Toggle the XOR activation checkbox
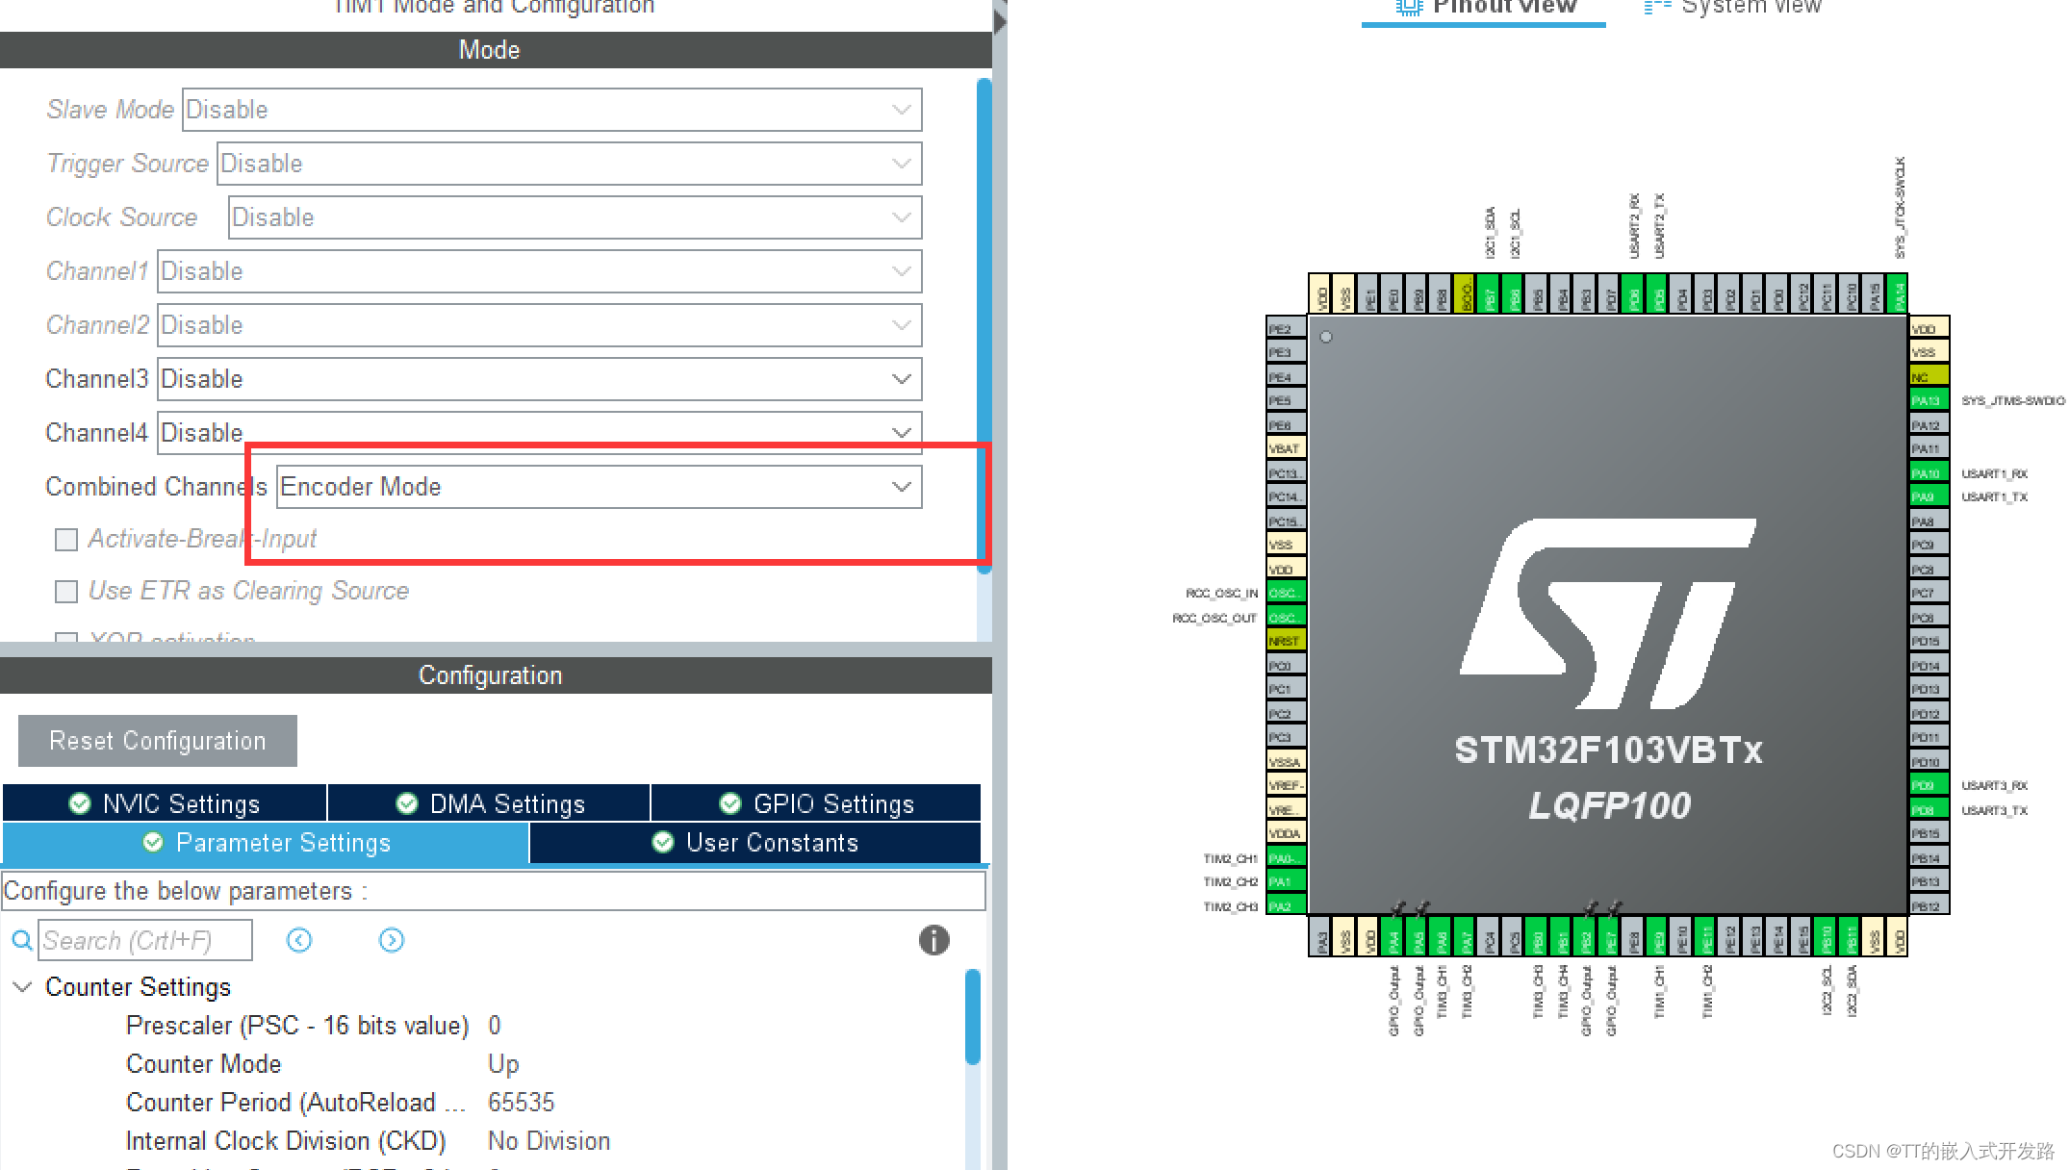The image size is (2070, 1170). coord(66,637)
